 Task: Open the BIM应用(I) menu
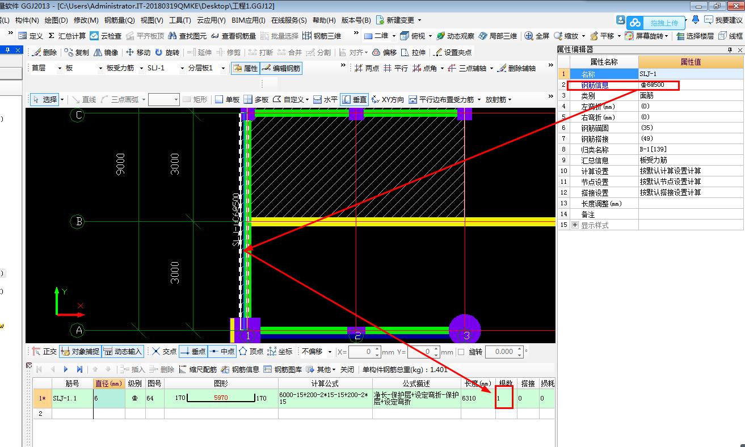pos(249,20)
